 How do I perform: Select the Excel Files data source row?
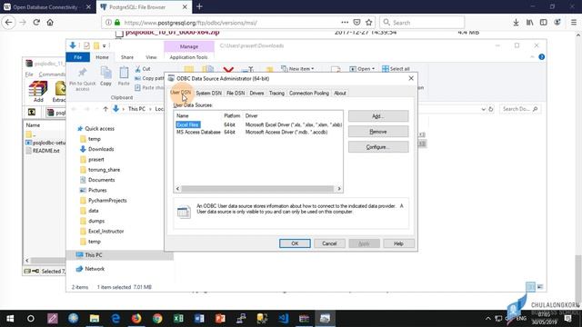point(258,125)
